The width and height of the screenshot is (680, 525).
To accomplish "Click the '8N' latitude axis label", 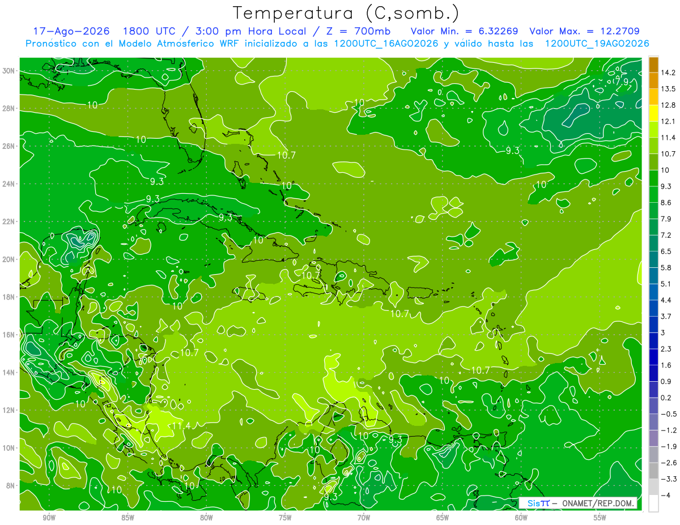I will pyautogui.click(x=11, y=485).
